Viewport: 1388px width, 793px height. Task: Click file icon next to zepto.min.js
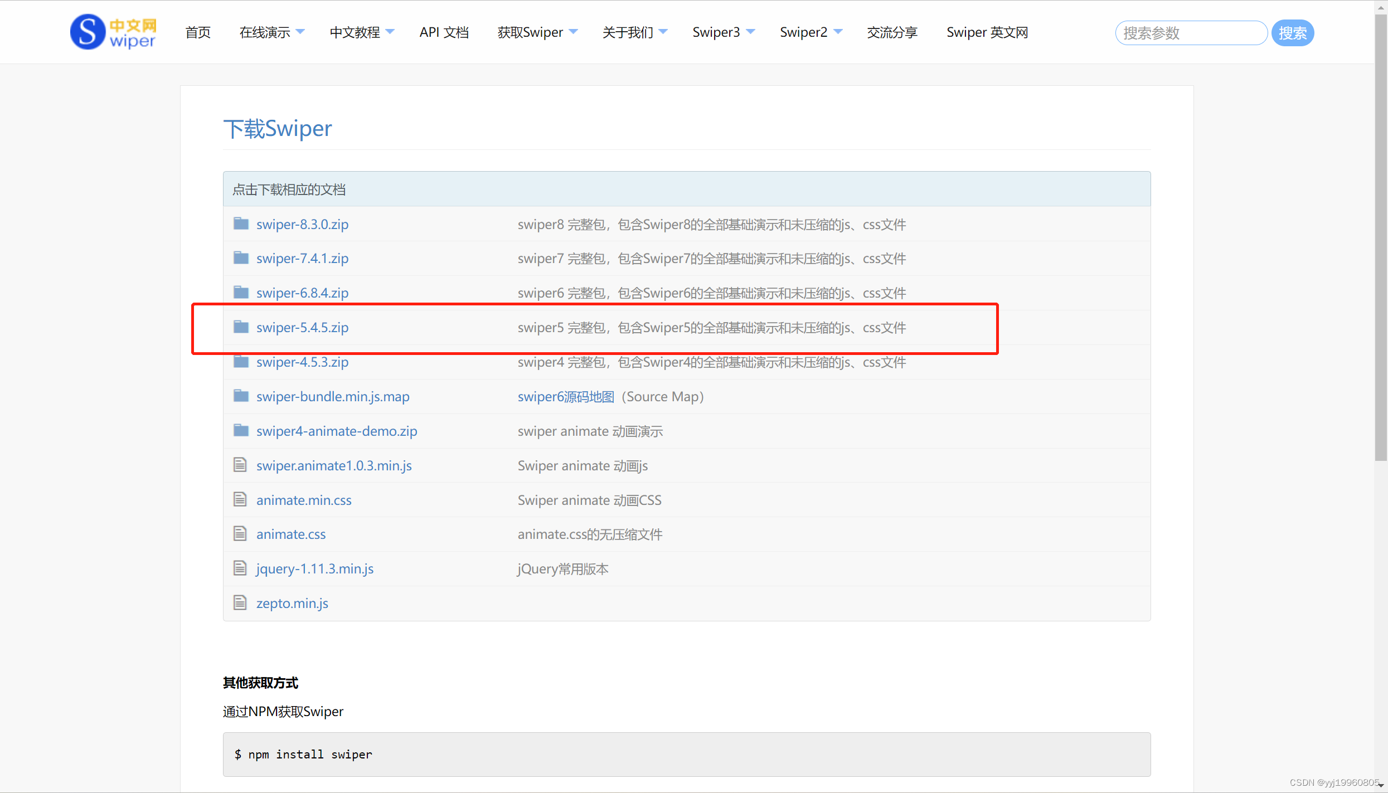point(240,602)
